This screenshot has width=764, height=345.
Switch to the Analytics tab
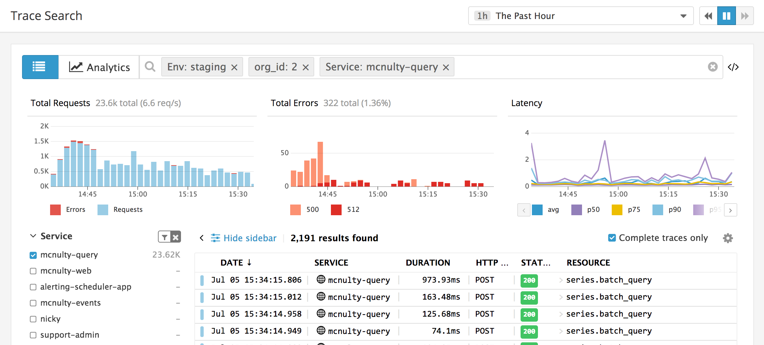(x=99, y=67)
